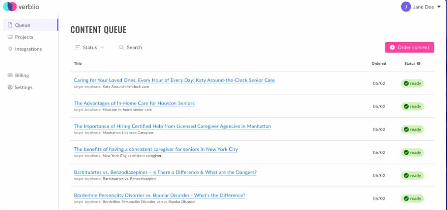The height and width of the screenshot is (210, 447).
Task: Click the magnifying glass Search icon
Action: [x=121, y=47]
